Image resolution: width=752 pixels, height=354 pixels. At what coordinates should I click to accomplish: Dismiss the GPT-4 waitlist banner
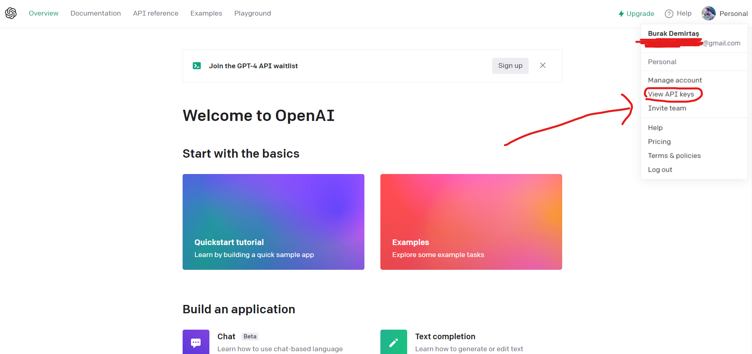(x=543, y=65)
